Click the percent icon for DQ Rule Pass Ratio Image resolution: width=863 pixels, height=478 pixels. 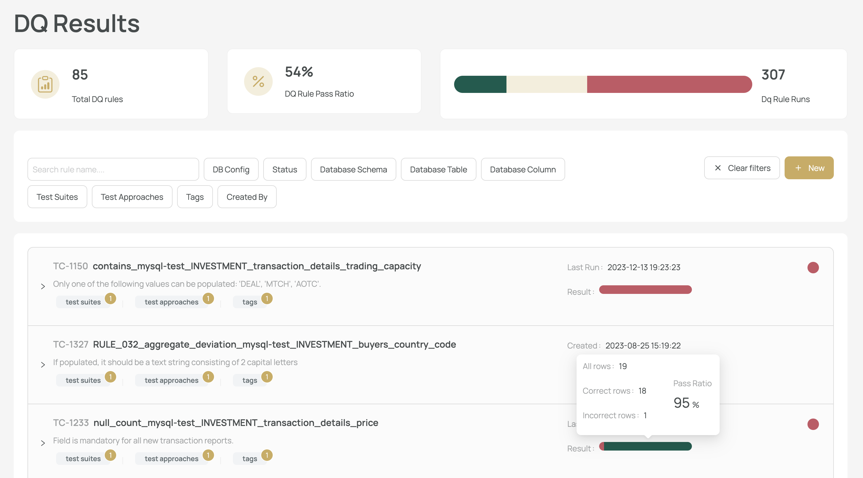coord(258,82)
